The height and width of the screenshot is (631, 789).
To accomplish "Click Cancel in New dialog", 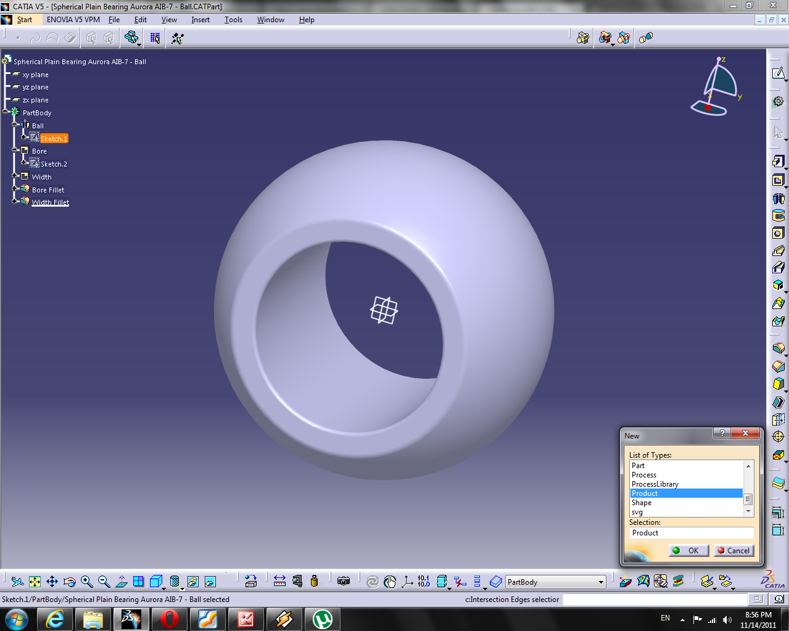I will pos(733,550).
